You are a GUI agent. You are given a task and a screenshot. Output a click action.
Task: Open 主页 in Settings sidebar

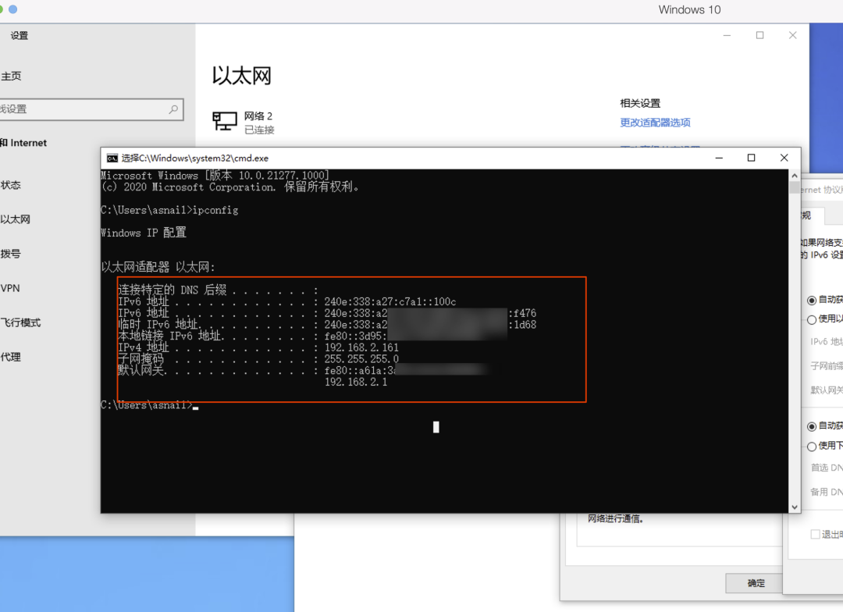(x=11, y=76)
